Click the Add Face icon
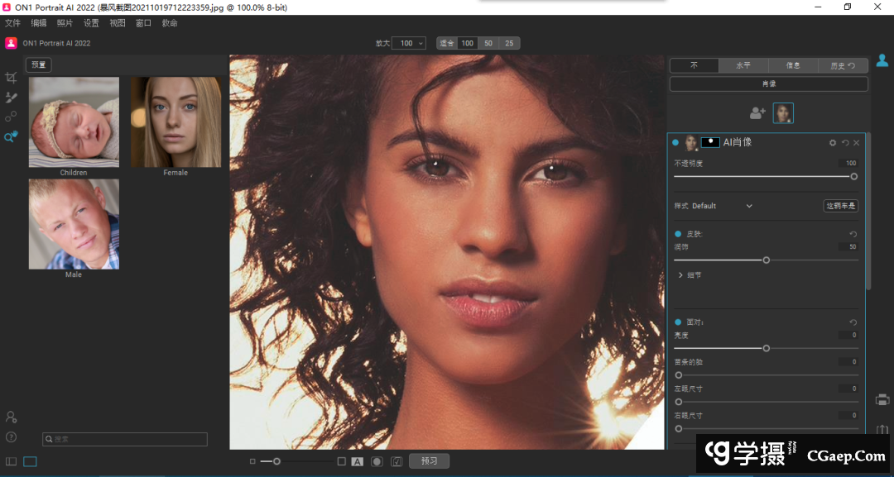The width and height of the screenshot is (894, 477). (x=757, y=113)
